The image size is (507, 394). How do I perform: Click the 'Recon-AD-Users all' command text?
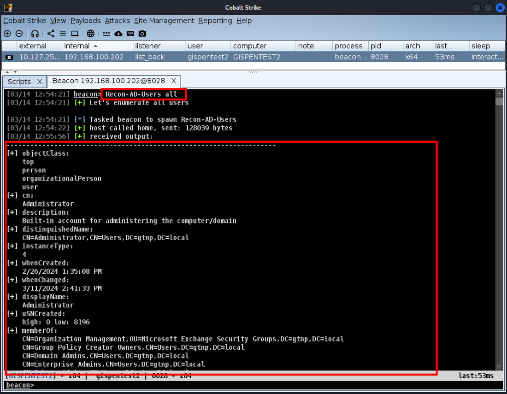tap(141, 94)
